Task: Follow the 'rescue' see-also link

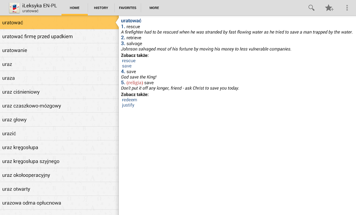Action: tap(129, 60)
